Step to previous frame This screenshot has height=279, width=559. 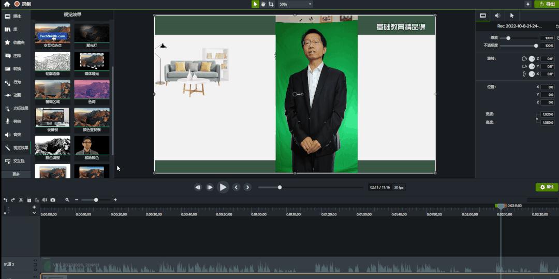198,187
